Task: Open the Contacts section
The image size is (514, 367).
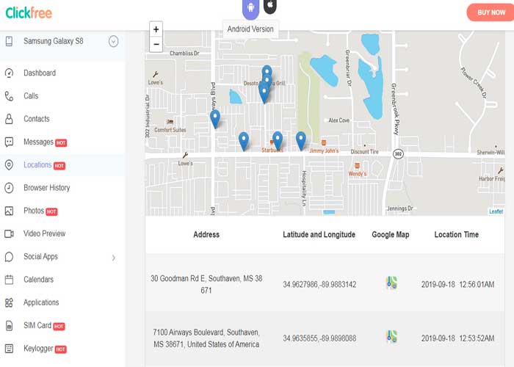Action: (37, 119)
